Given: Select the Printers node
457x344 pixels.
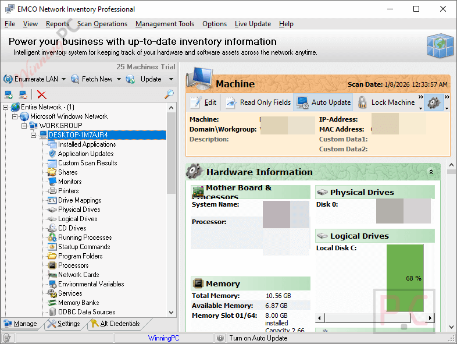Looking at the screenshot, I should 68,191.
